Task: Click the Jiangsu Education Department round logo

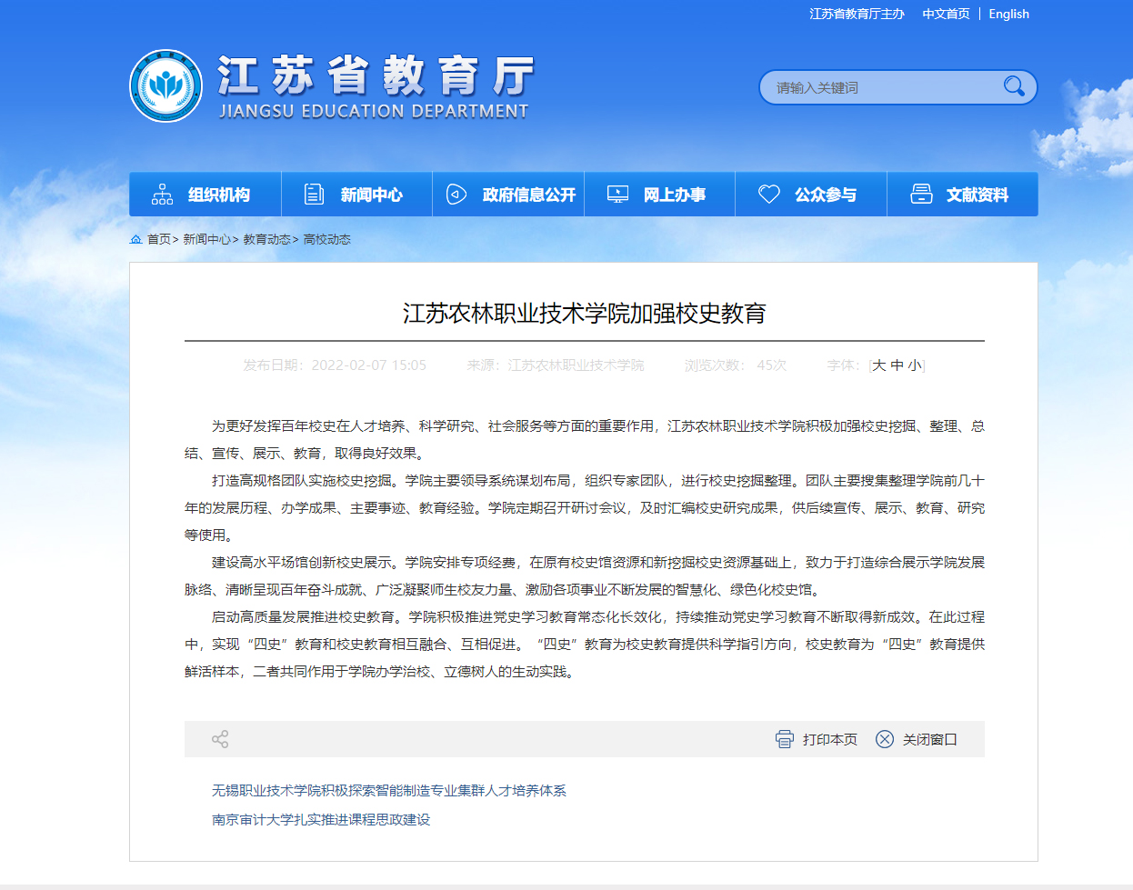Action: [165, 86]
